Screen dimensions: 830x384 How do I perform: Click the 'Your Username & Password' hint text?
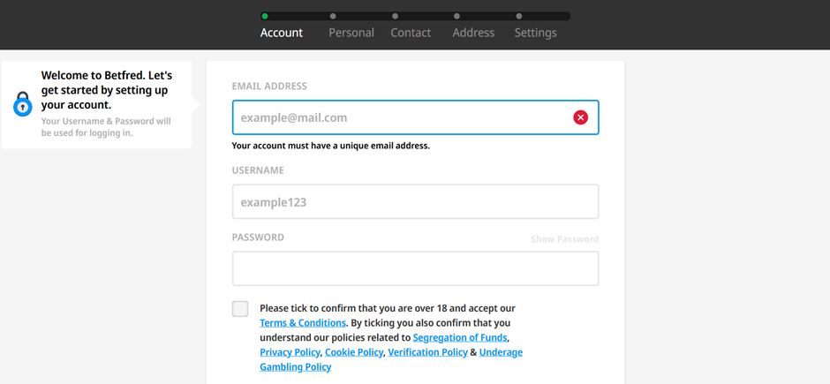point(106,127)
